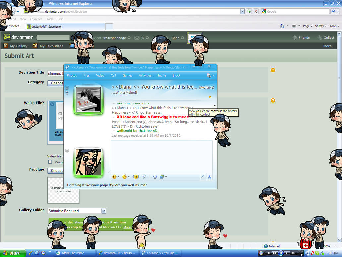Open Games in the chat window menu
342x257 pixels.
coord(127,75)
